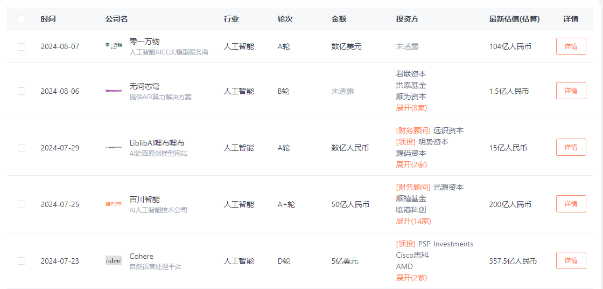
Task: Click the round value D轮
Action: click(x=284, y=261)
